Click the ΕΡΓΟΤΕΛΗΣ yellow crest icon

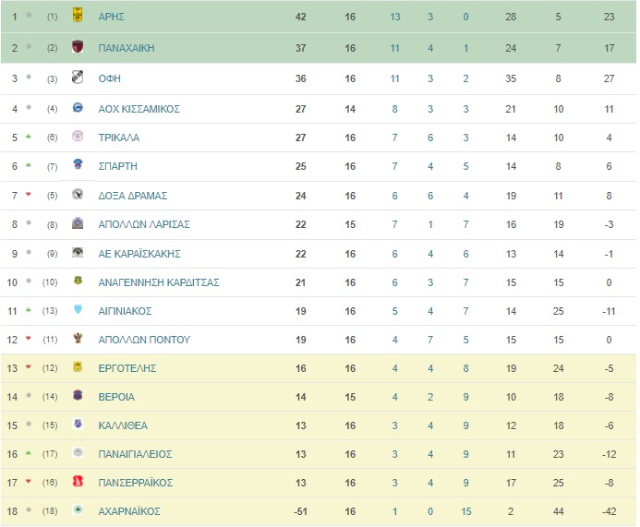78,366
